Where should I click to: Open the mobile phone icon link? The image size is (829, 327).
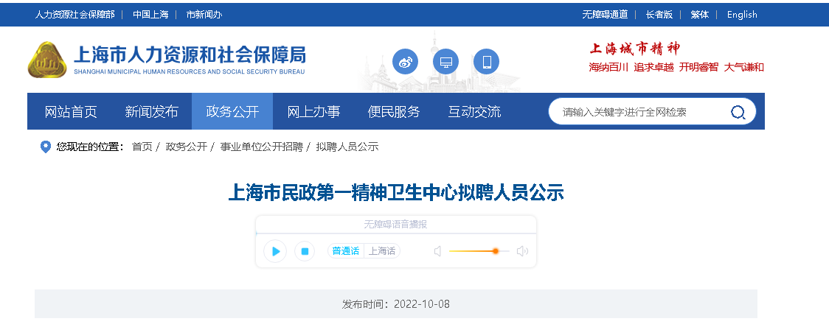[486, 63]
